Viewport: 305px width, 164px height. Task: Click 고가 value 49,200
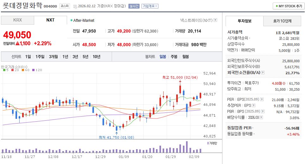pos(124,31)
